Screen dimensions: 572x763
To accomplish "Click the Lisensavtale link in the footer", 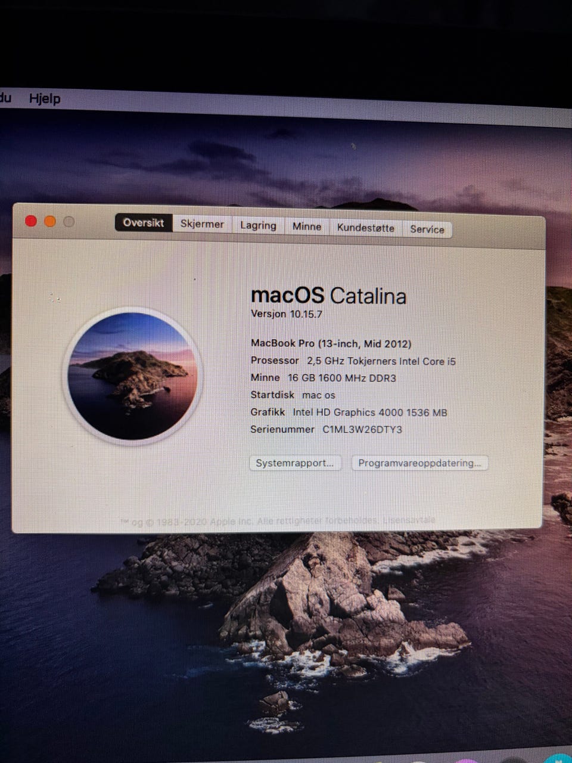I will 409,520.
